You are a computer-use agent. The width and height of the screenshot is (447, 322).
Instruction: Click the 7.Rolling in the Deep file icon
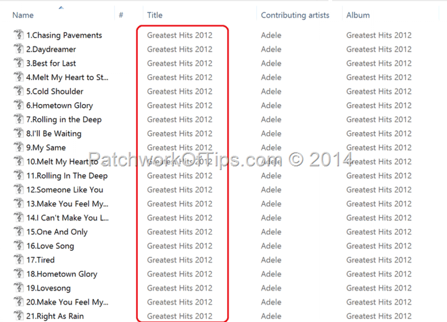18,119
